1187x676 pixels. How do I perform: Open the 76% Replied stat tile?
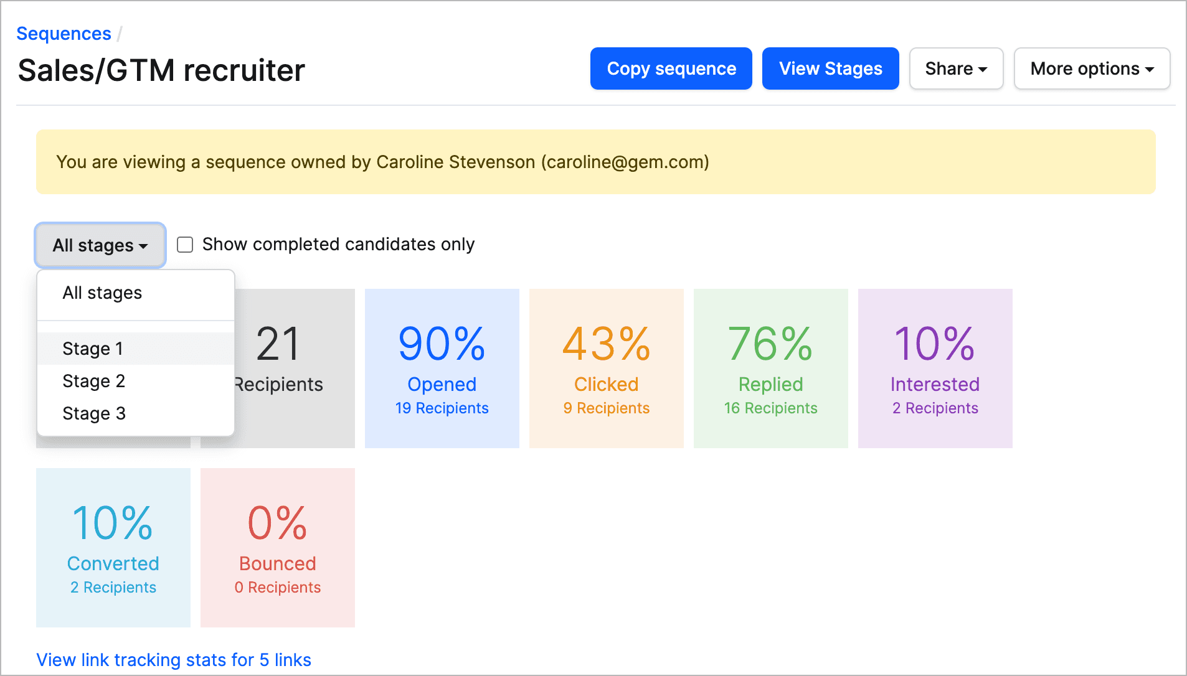click(770, 367)
